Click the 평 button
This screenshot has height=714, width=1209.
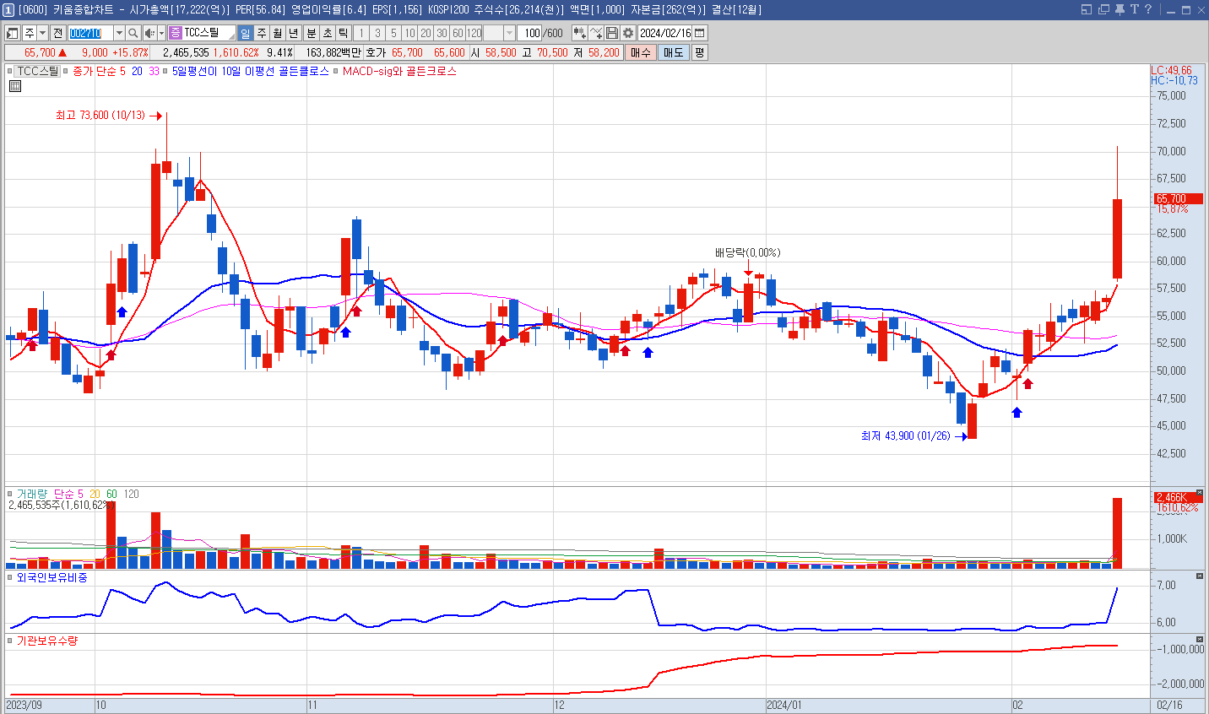tap(699, 52)
